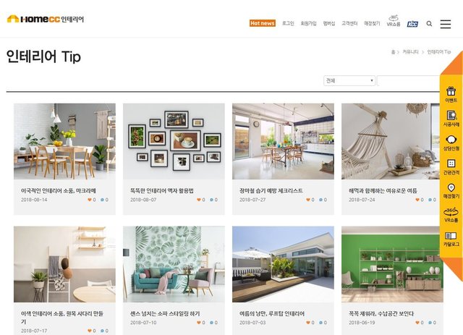Launch the 360 VR쇼룸 sidebar icon
463x335 pixels.
point(451,211)
